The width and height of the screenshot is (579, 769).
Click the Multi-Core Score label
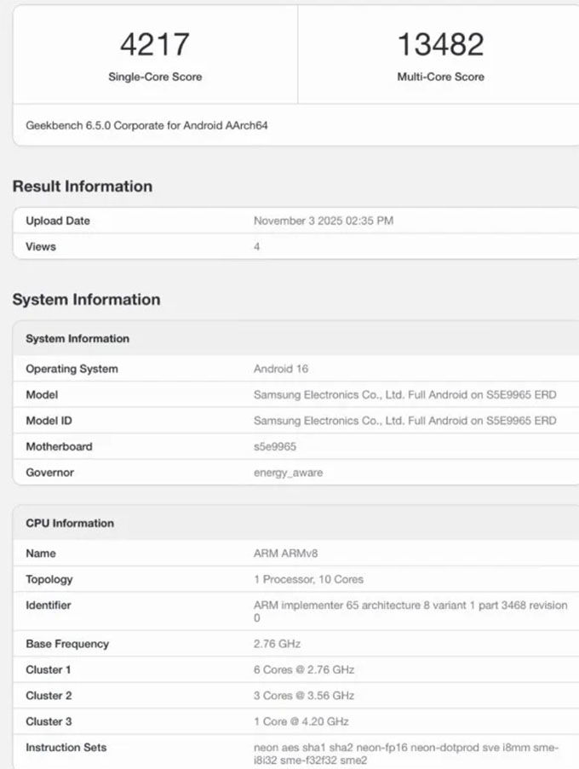click(x=440, y=77)
